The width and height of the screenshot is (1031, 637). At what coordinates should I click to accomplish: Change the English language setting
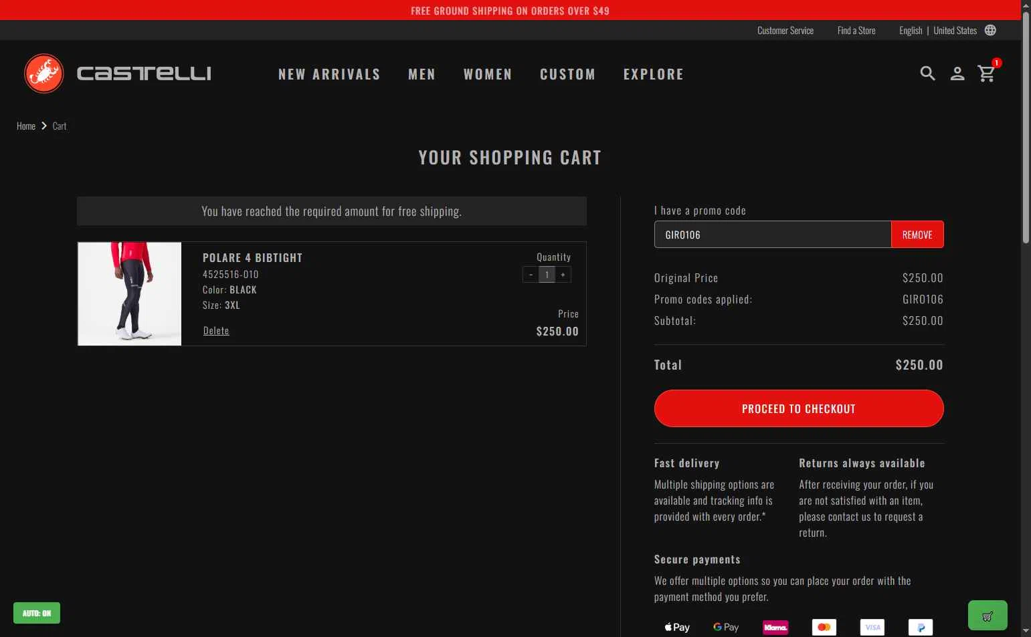coord(911,31)
